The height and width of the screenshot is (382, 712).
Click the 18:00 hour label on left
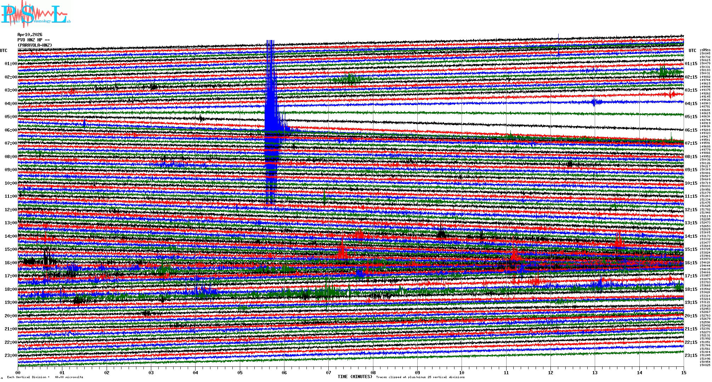tap(11, 289)
